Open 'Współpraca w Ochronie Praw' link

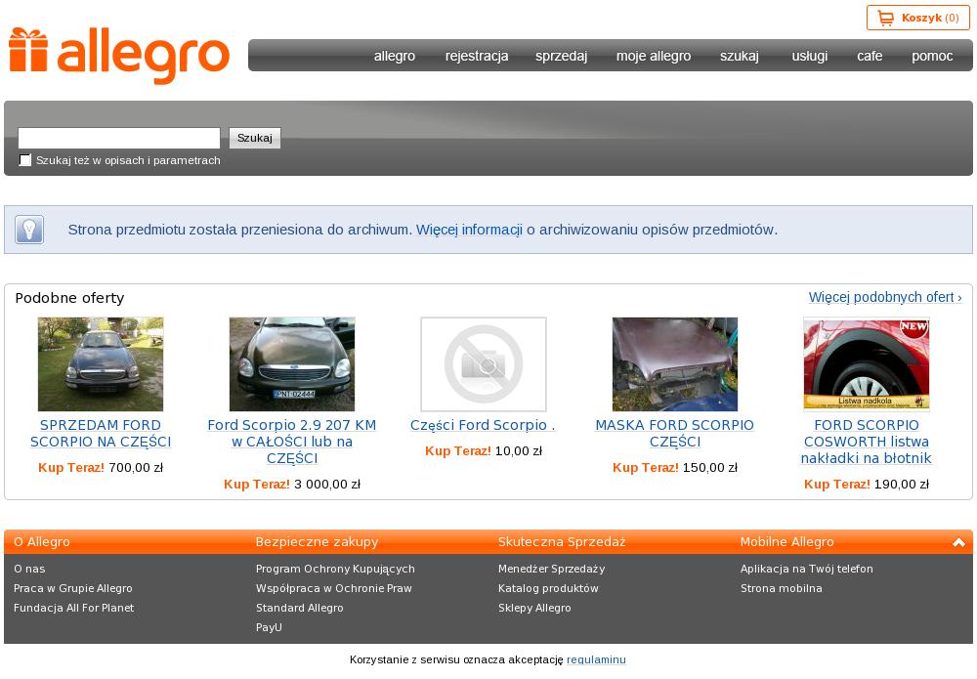(334, 589)
